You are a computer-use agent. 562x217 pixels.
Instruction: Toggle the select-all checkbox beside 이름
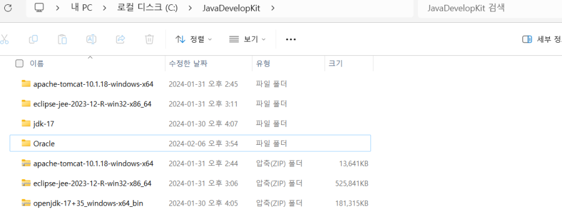tap(19, 64)
